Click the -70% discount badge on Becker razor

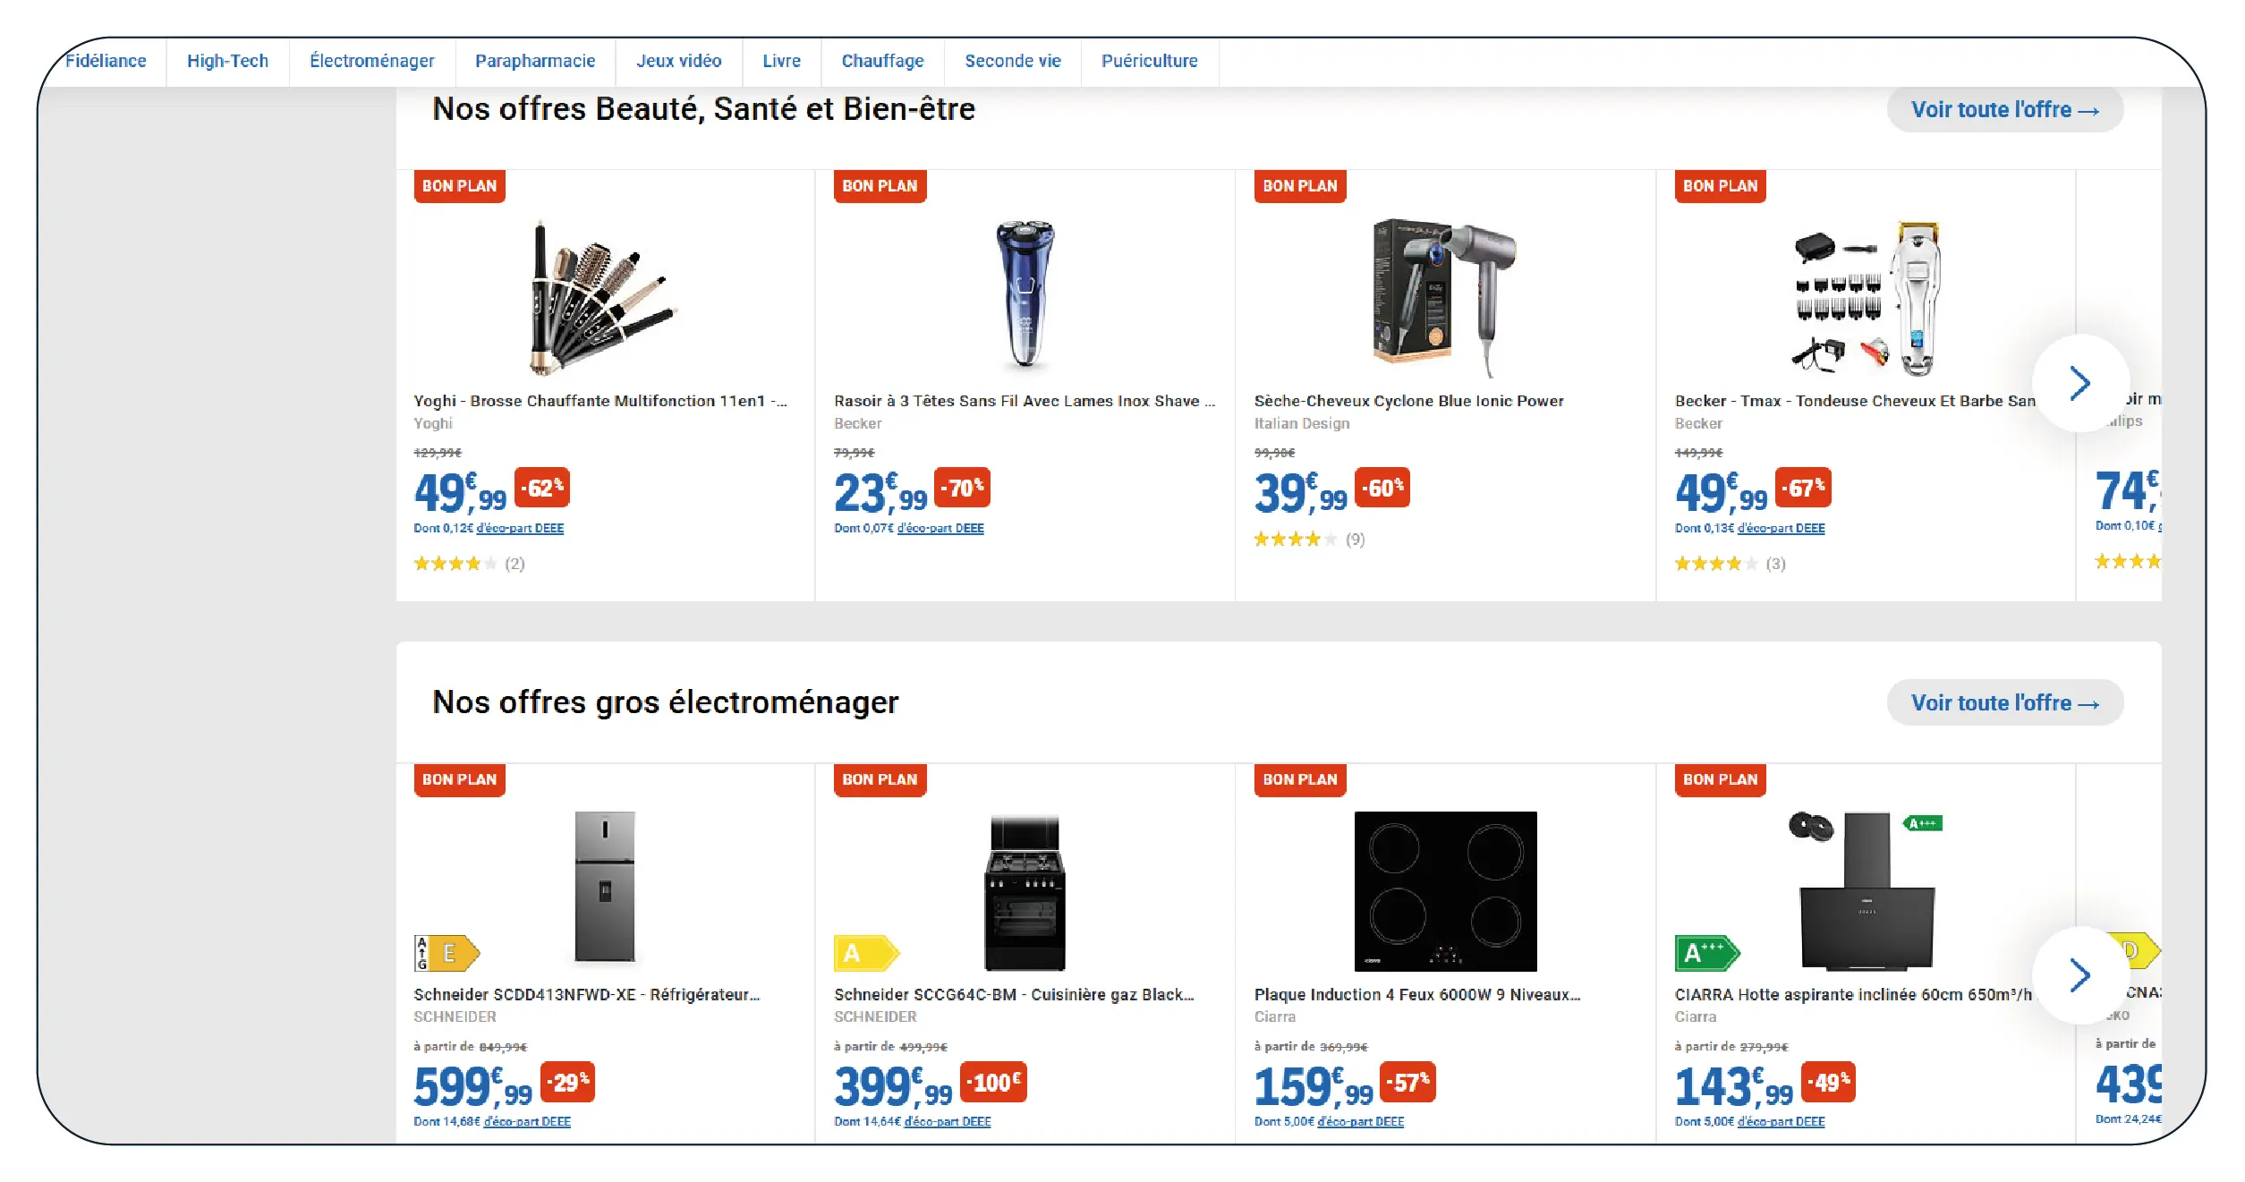(962, 488)
